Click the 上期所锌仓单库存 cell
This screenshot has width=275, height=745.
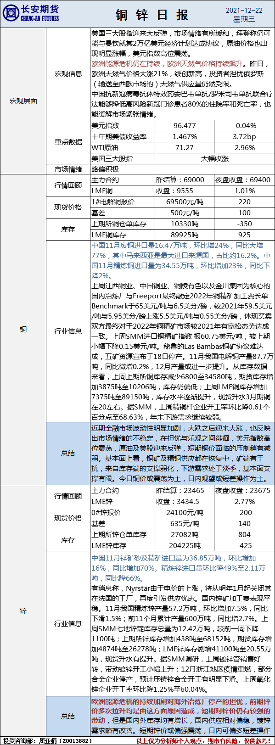pyautogui.click(x=123, y=535)
